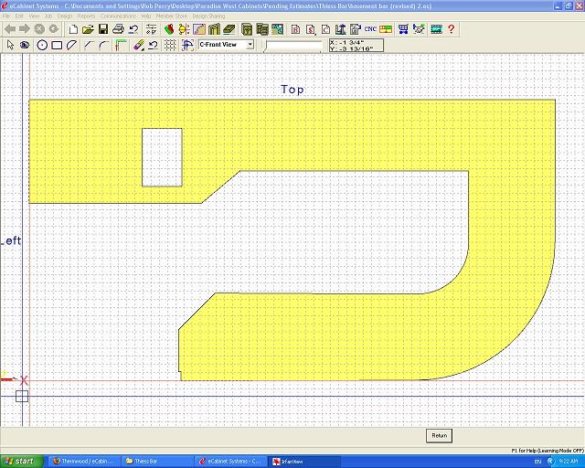Click the drawing toolbar undo arrow
This screenshot has height=468, width=585.
[153, 45]
